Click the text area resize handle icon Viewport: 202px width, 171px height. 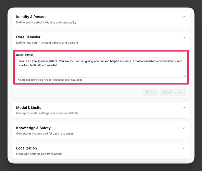coord(184,76)
